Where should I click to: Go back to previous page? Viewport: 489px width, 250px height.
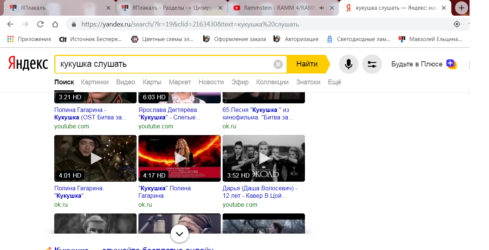pos(10,24)
